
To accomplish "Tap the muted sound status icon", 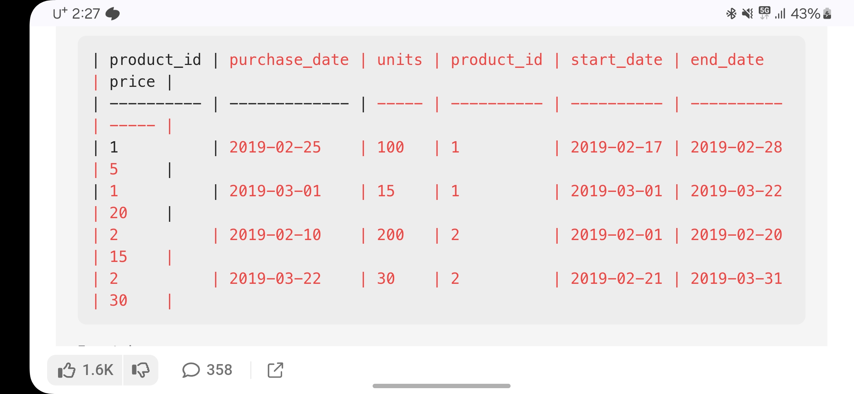I will (747, 14).
